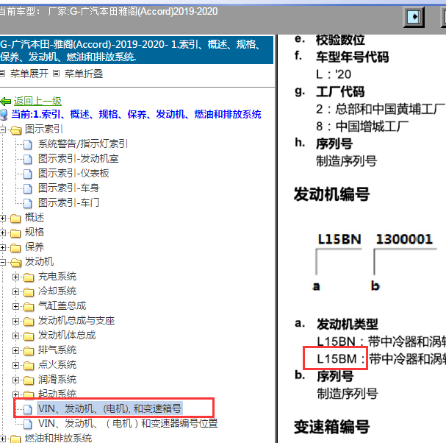446x443 pixels.
Task: Open 返回上一级 link
Action: click(x=37, y=101)
